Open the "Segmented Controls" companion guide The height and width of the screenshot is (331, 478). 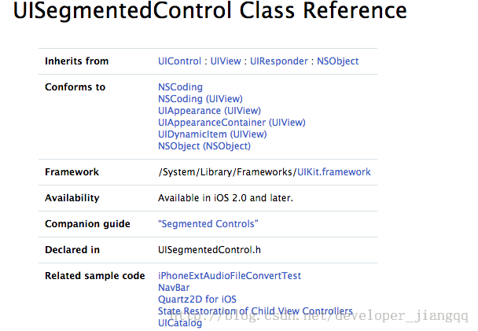208,224
